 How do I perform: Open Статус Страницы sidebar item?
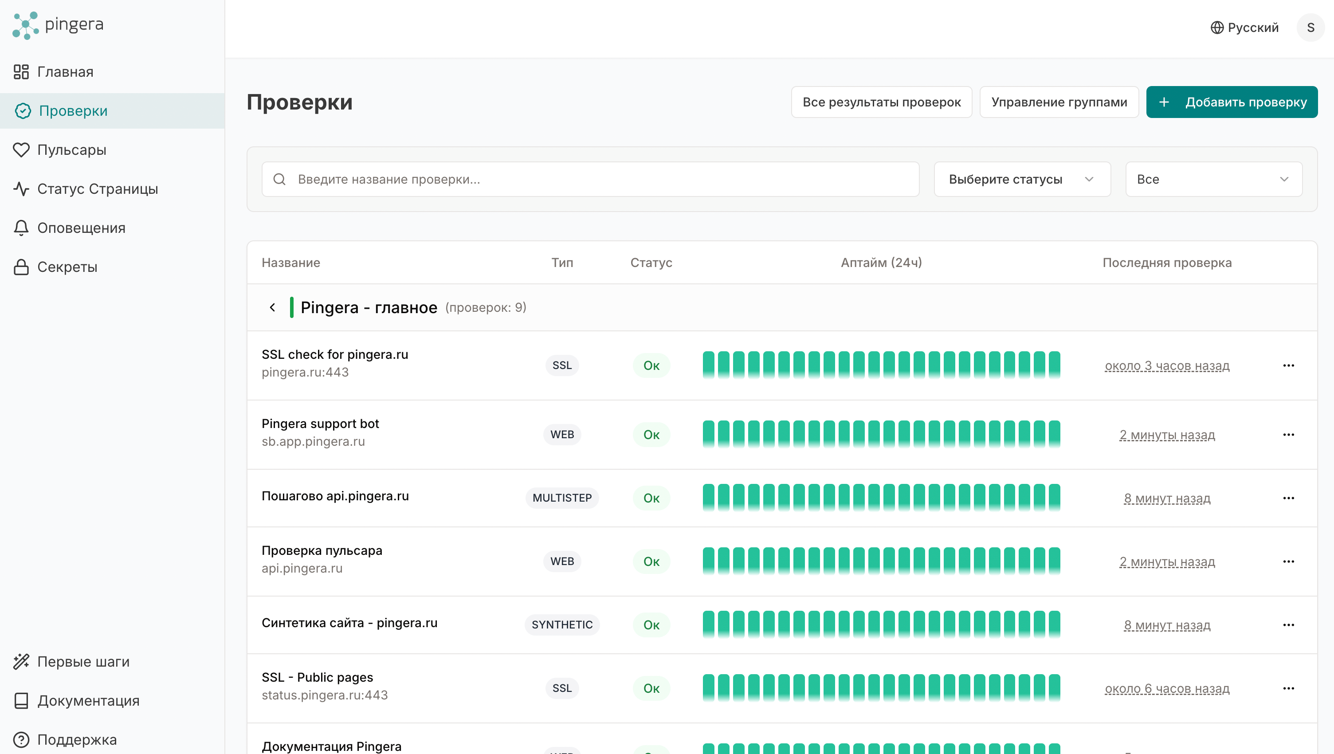(98, 189)
